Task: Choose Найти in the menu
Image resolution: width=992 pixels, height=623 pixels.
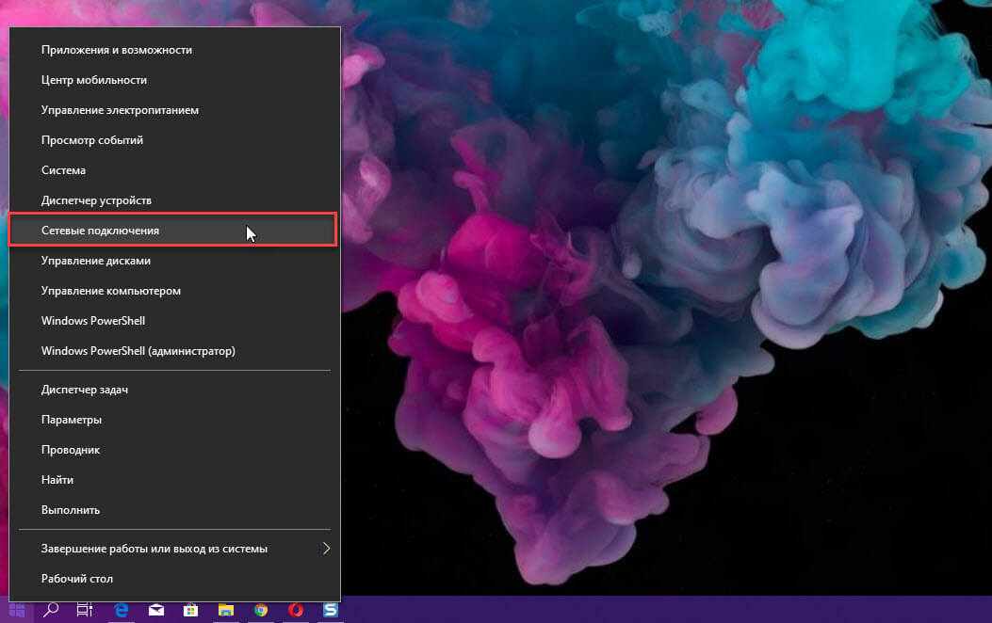Action: pos(174,480)
